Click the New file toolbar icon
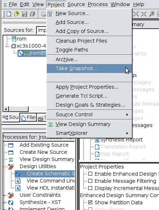The height and width of the screenshot is (210, 159). 9,14
